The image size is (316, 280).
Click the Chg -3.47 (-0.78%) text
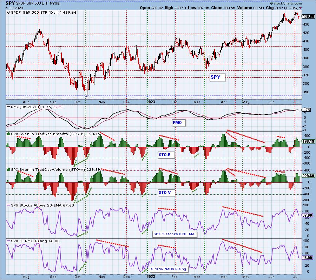282,8
